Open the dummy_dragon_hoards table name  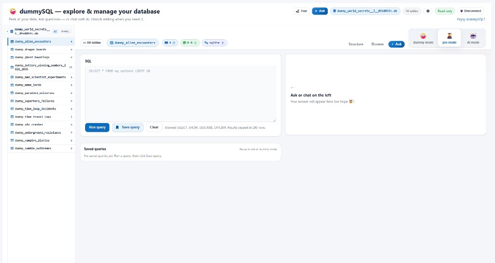[30, 49]
